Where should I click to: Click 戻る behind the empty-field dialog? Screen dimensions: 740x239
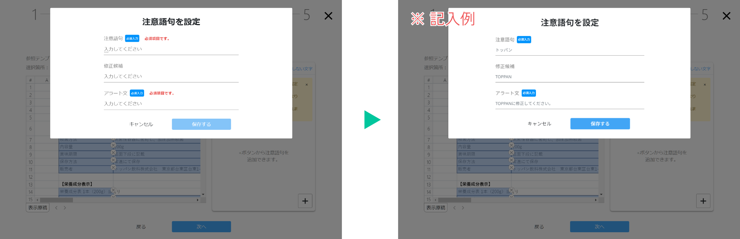[141, 227]
